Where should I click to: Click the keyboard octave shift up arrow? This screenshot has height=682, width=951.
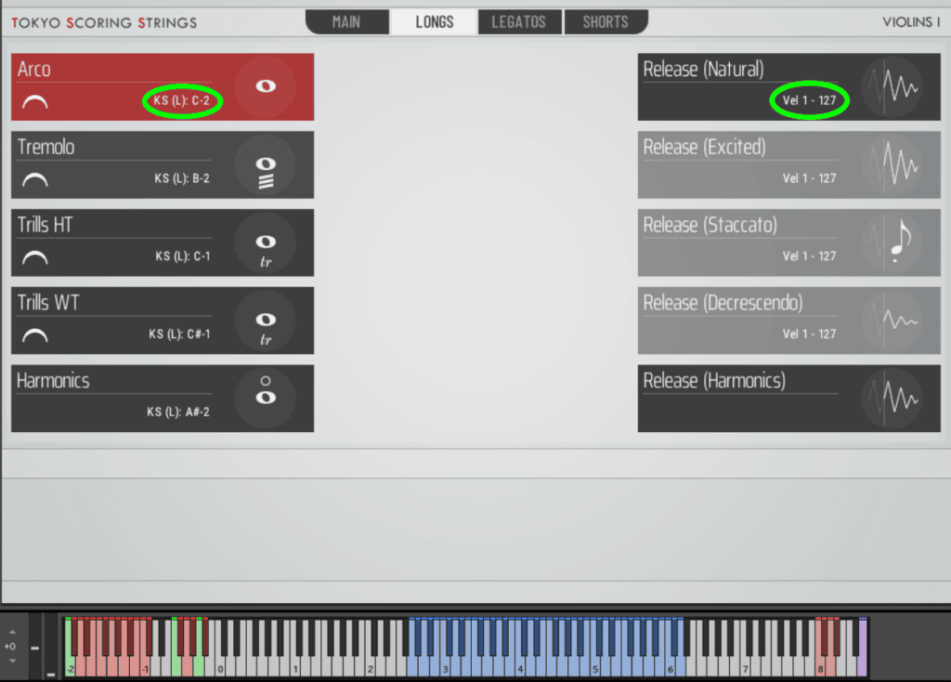(x=11, y=632)
